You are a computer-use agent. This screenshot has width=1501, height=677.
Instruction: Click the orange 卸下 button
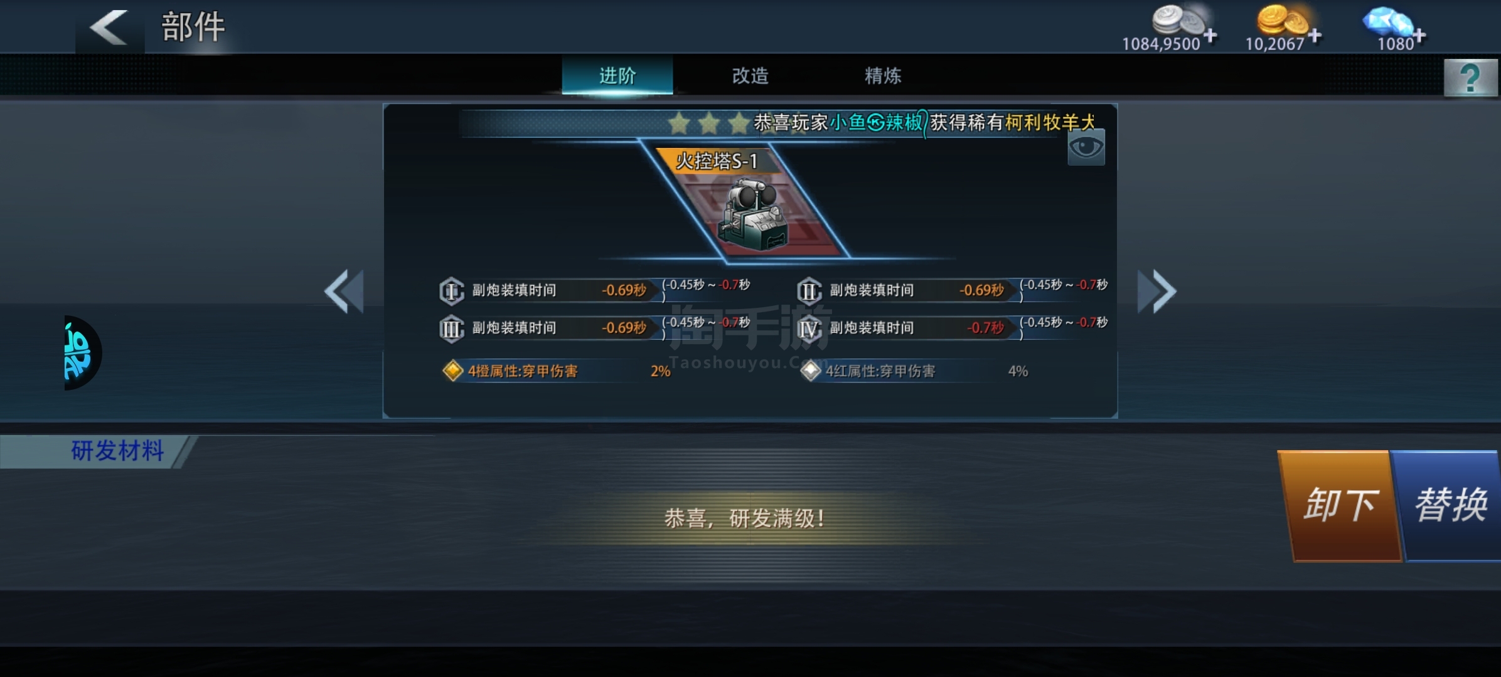(1340, 505)
